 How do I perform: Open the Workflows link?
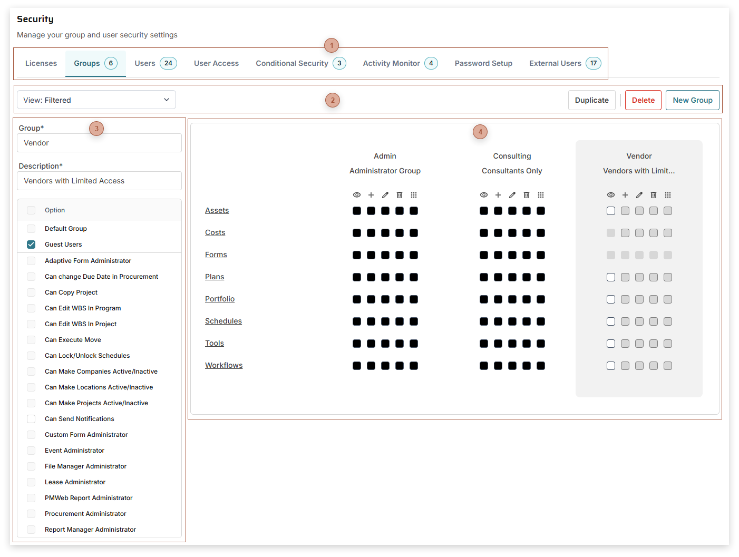pos(223,365)
